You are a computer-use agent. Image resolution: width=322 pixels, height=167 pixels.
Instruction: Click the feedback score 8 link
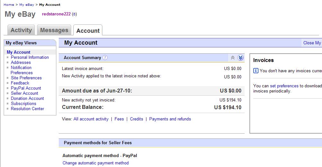[74, 14]
